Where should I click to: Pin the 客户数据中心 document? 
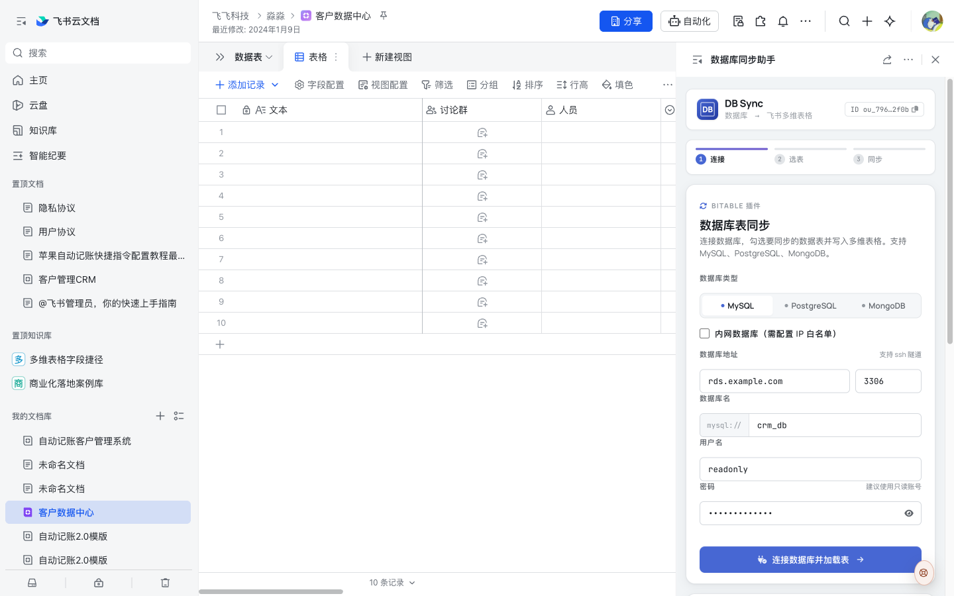[x=383, y=15]
